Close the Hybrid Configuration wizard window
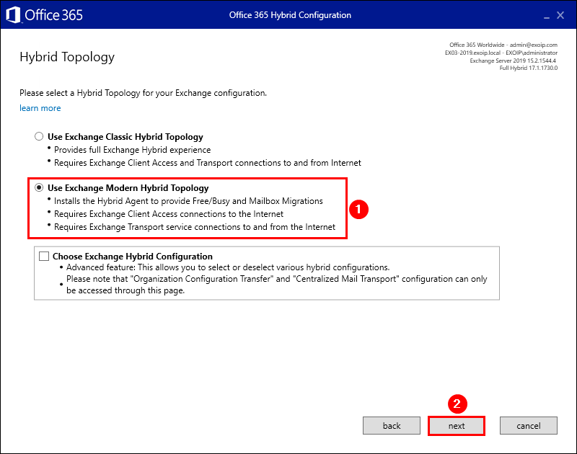The height and width of the screenshot is (454, 577). [x=560, y=15]
